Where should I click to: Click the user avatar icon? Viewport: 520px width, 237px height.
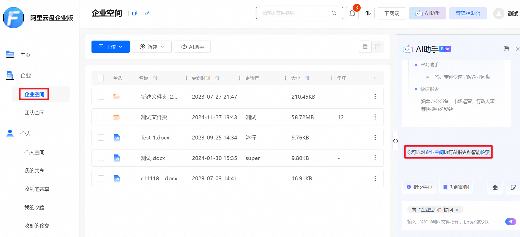499,13
